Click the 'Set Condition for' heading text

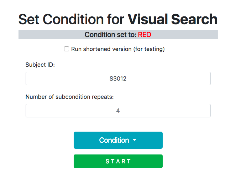[x=71, y=19]
